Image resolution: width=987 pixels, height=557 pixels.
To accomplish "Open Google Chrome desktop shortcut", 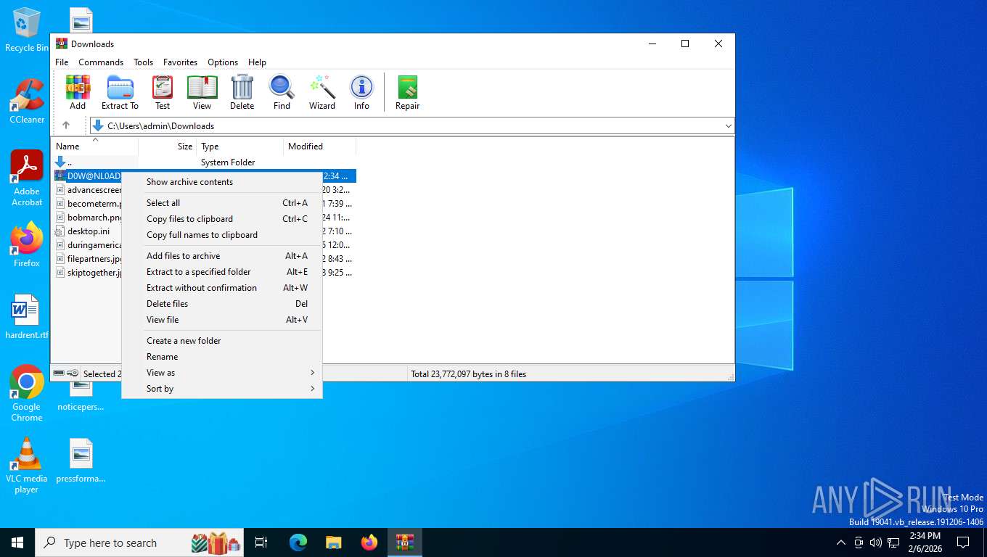I will [x=27, y=393].
